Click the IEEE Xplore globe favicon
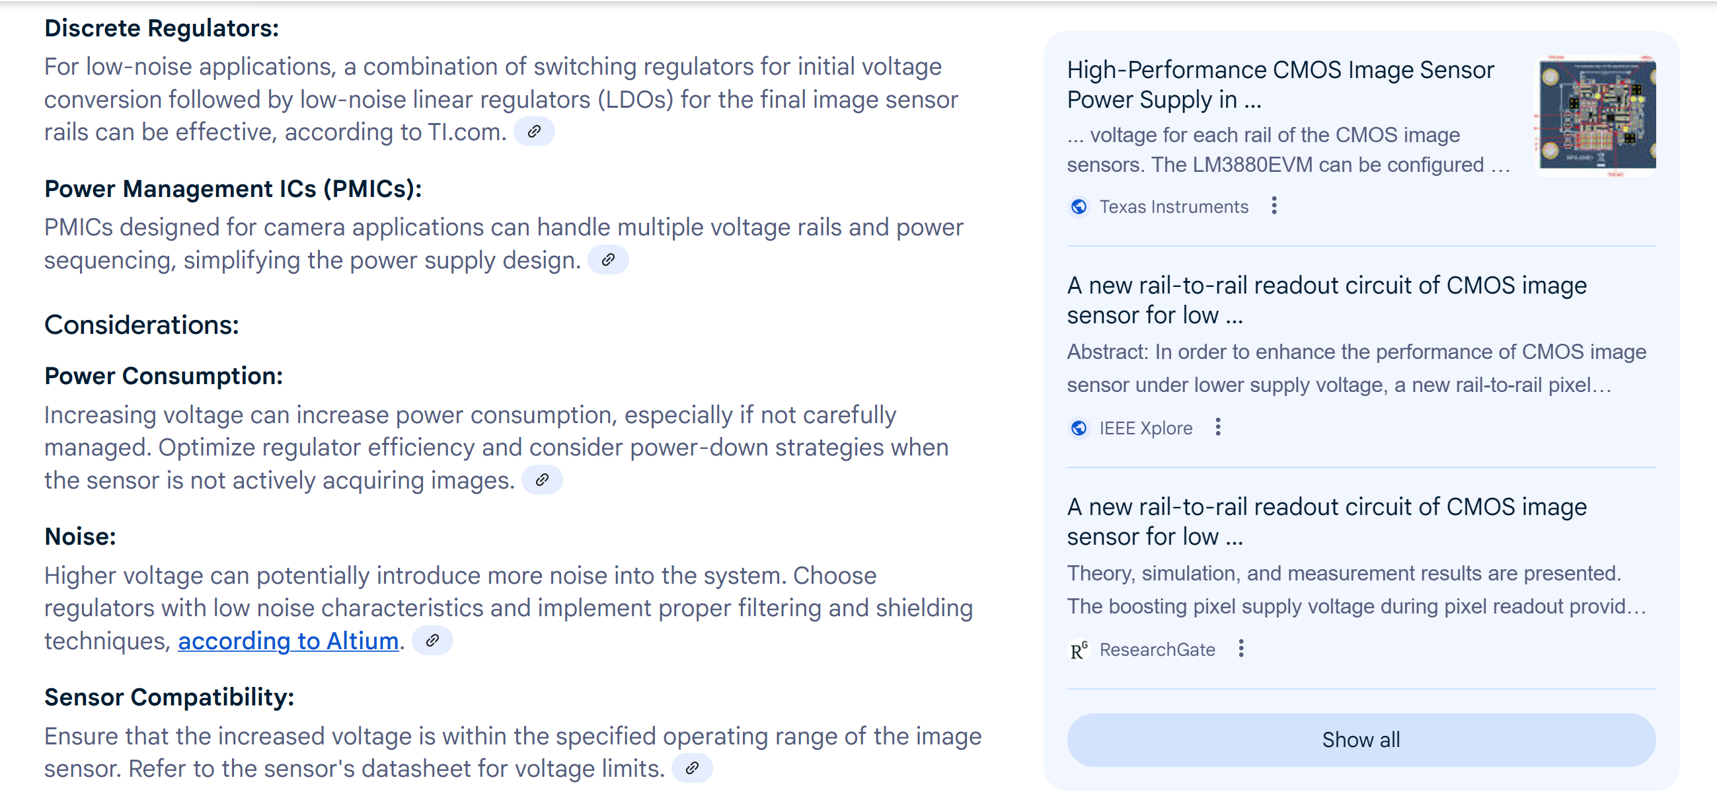The height and width of the screenshot is (794, 1717). [x=1079, y=428]
